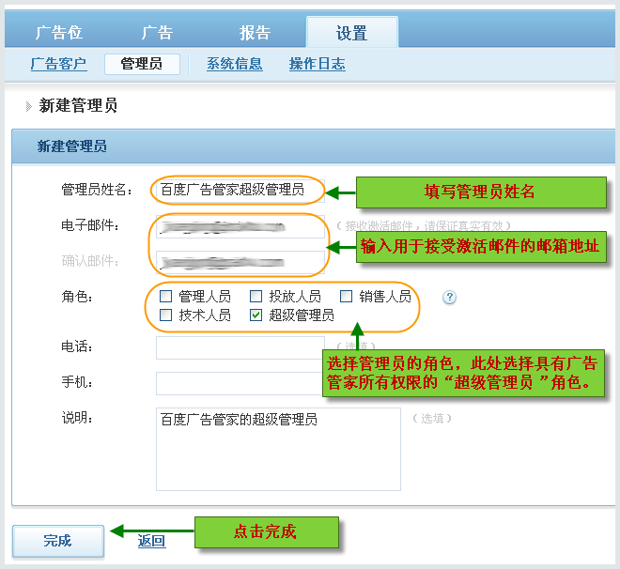Click the role help question-mark icon
This screenshot has width=620, height=569.
pos(449,297)
